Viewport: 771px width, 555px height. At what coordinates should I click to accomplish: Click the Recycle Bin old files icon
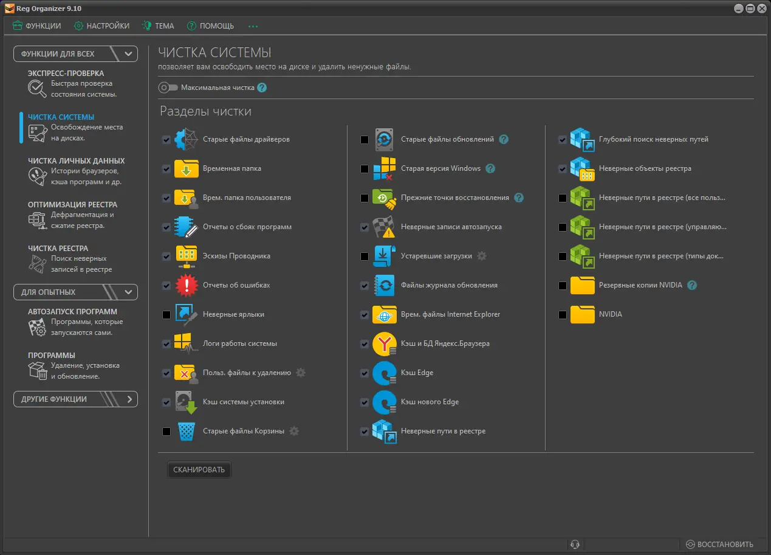(187, 432)
